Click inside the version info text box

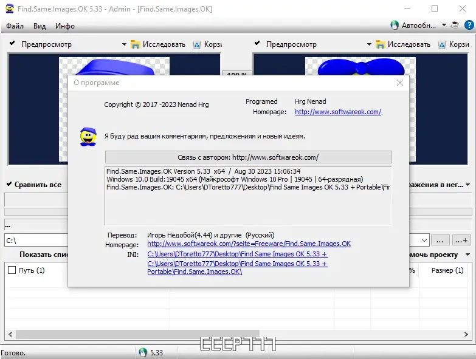(248, 196)
